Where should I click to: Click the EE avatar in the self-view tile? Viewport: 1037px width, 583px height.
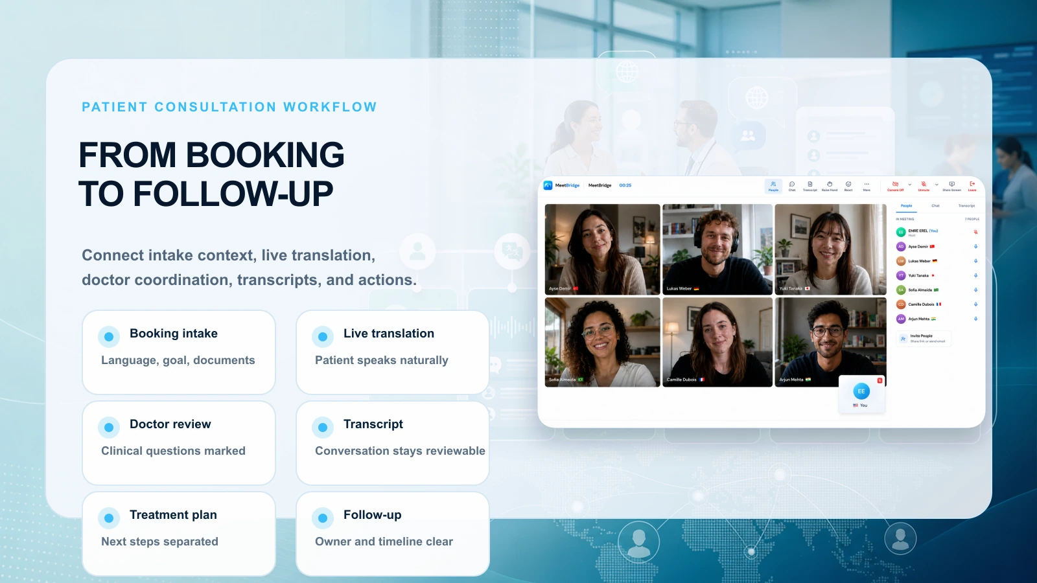point(861,391)
